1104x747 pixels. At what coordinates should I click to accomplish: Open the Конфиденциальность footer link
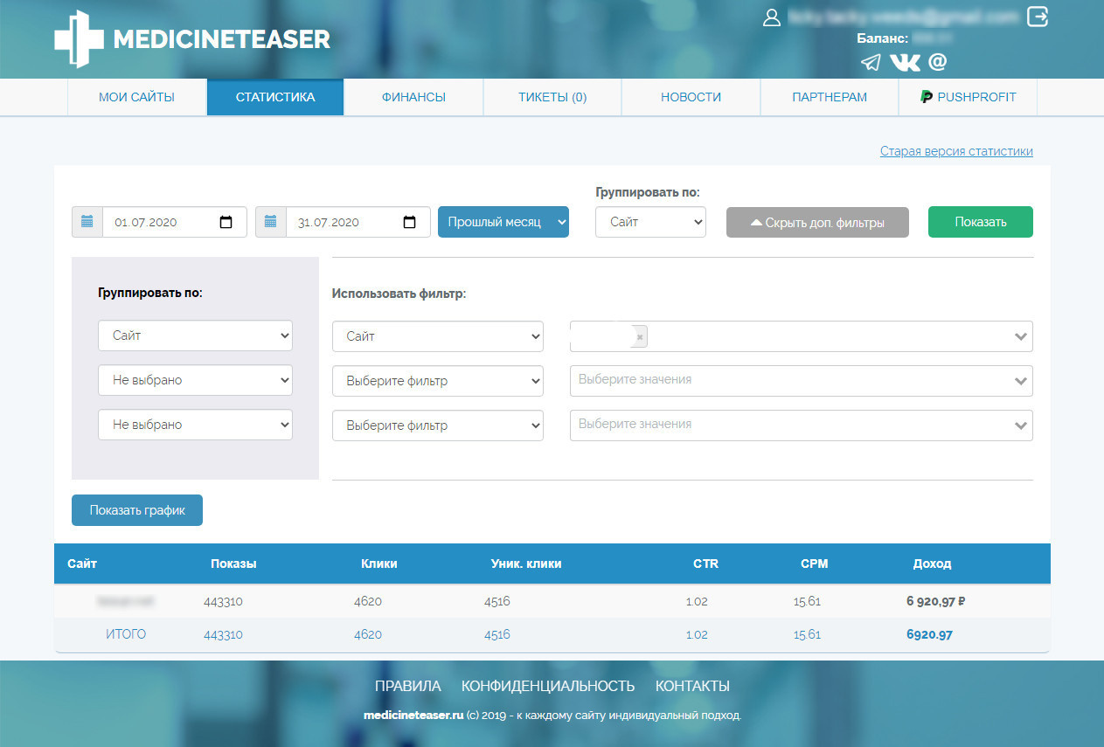click(x=548, y=686)
